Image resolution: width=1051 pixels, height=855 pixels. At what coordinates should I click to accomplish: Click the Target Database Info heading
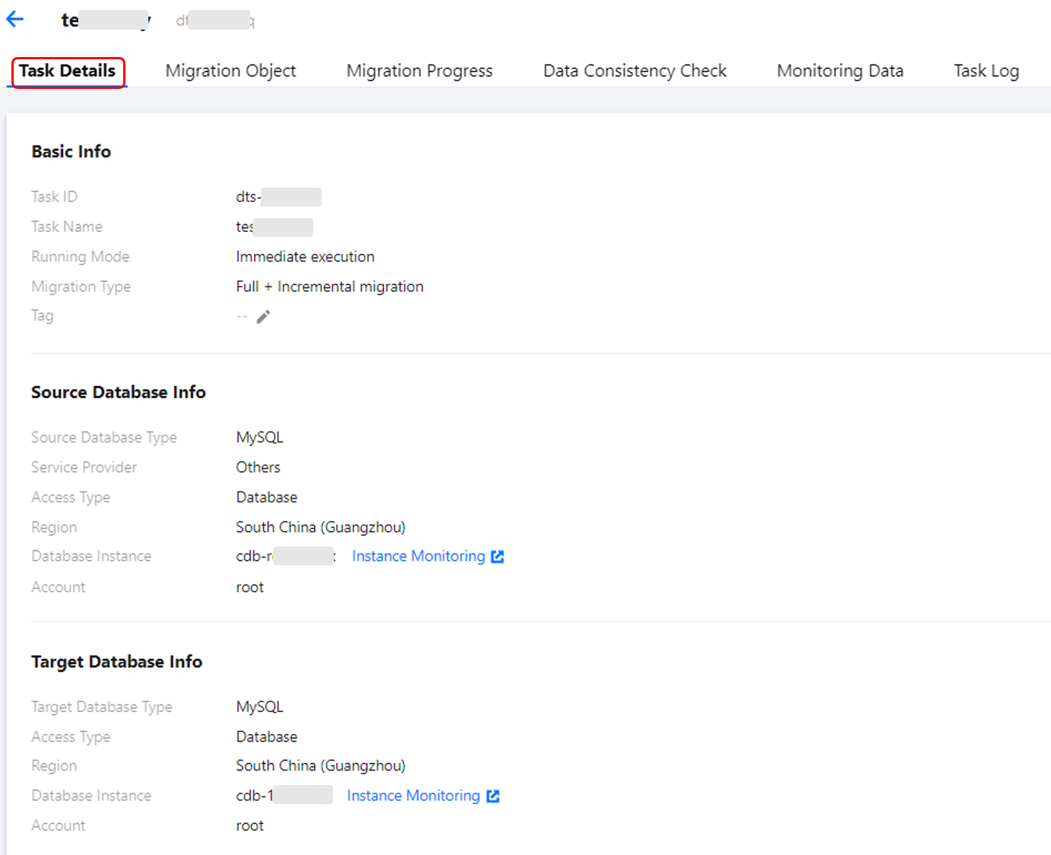(116, 662)
